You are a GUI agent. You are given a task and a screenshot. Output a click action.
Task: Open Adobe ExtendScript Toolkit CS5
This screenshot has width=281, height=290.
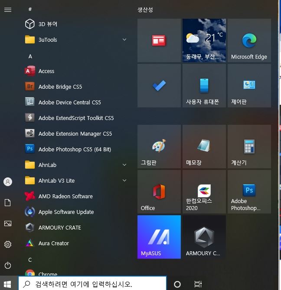75,118
